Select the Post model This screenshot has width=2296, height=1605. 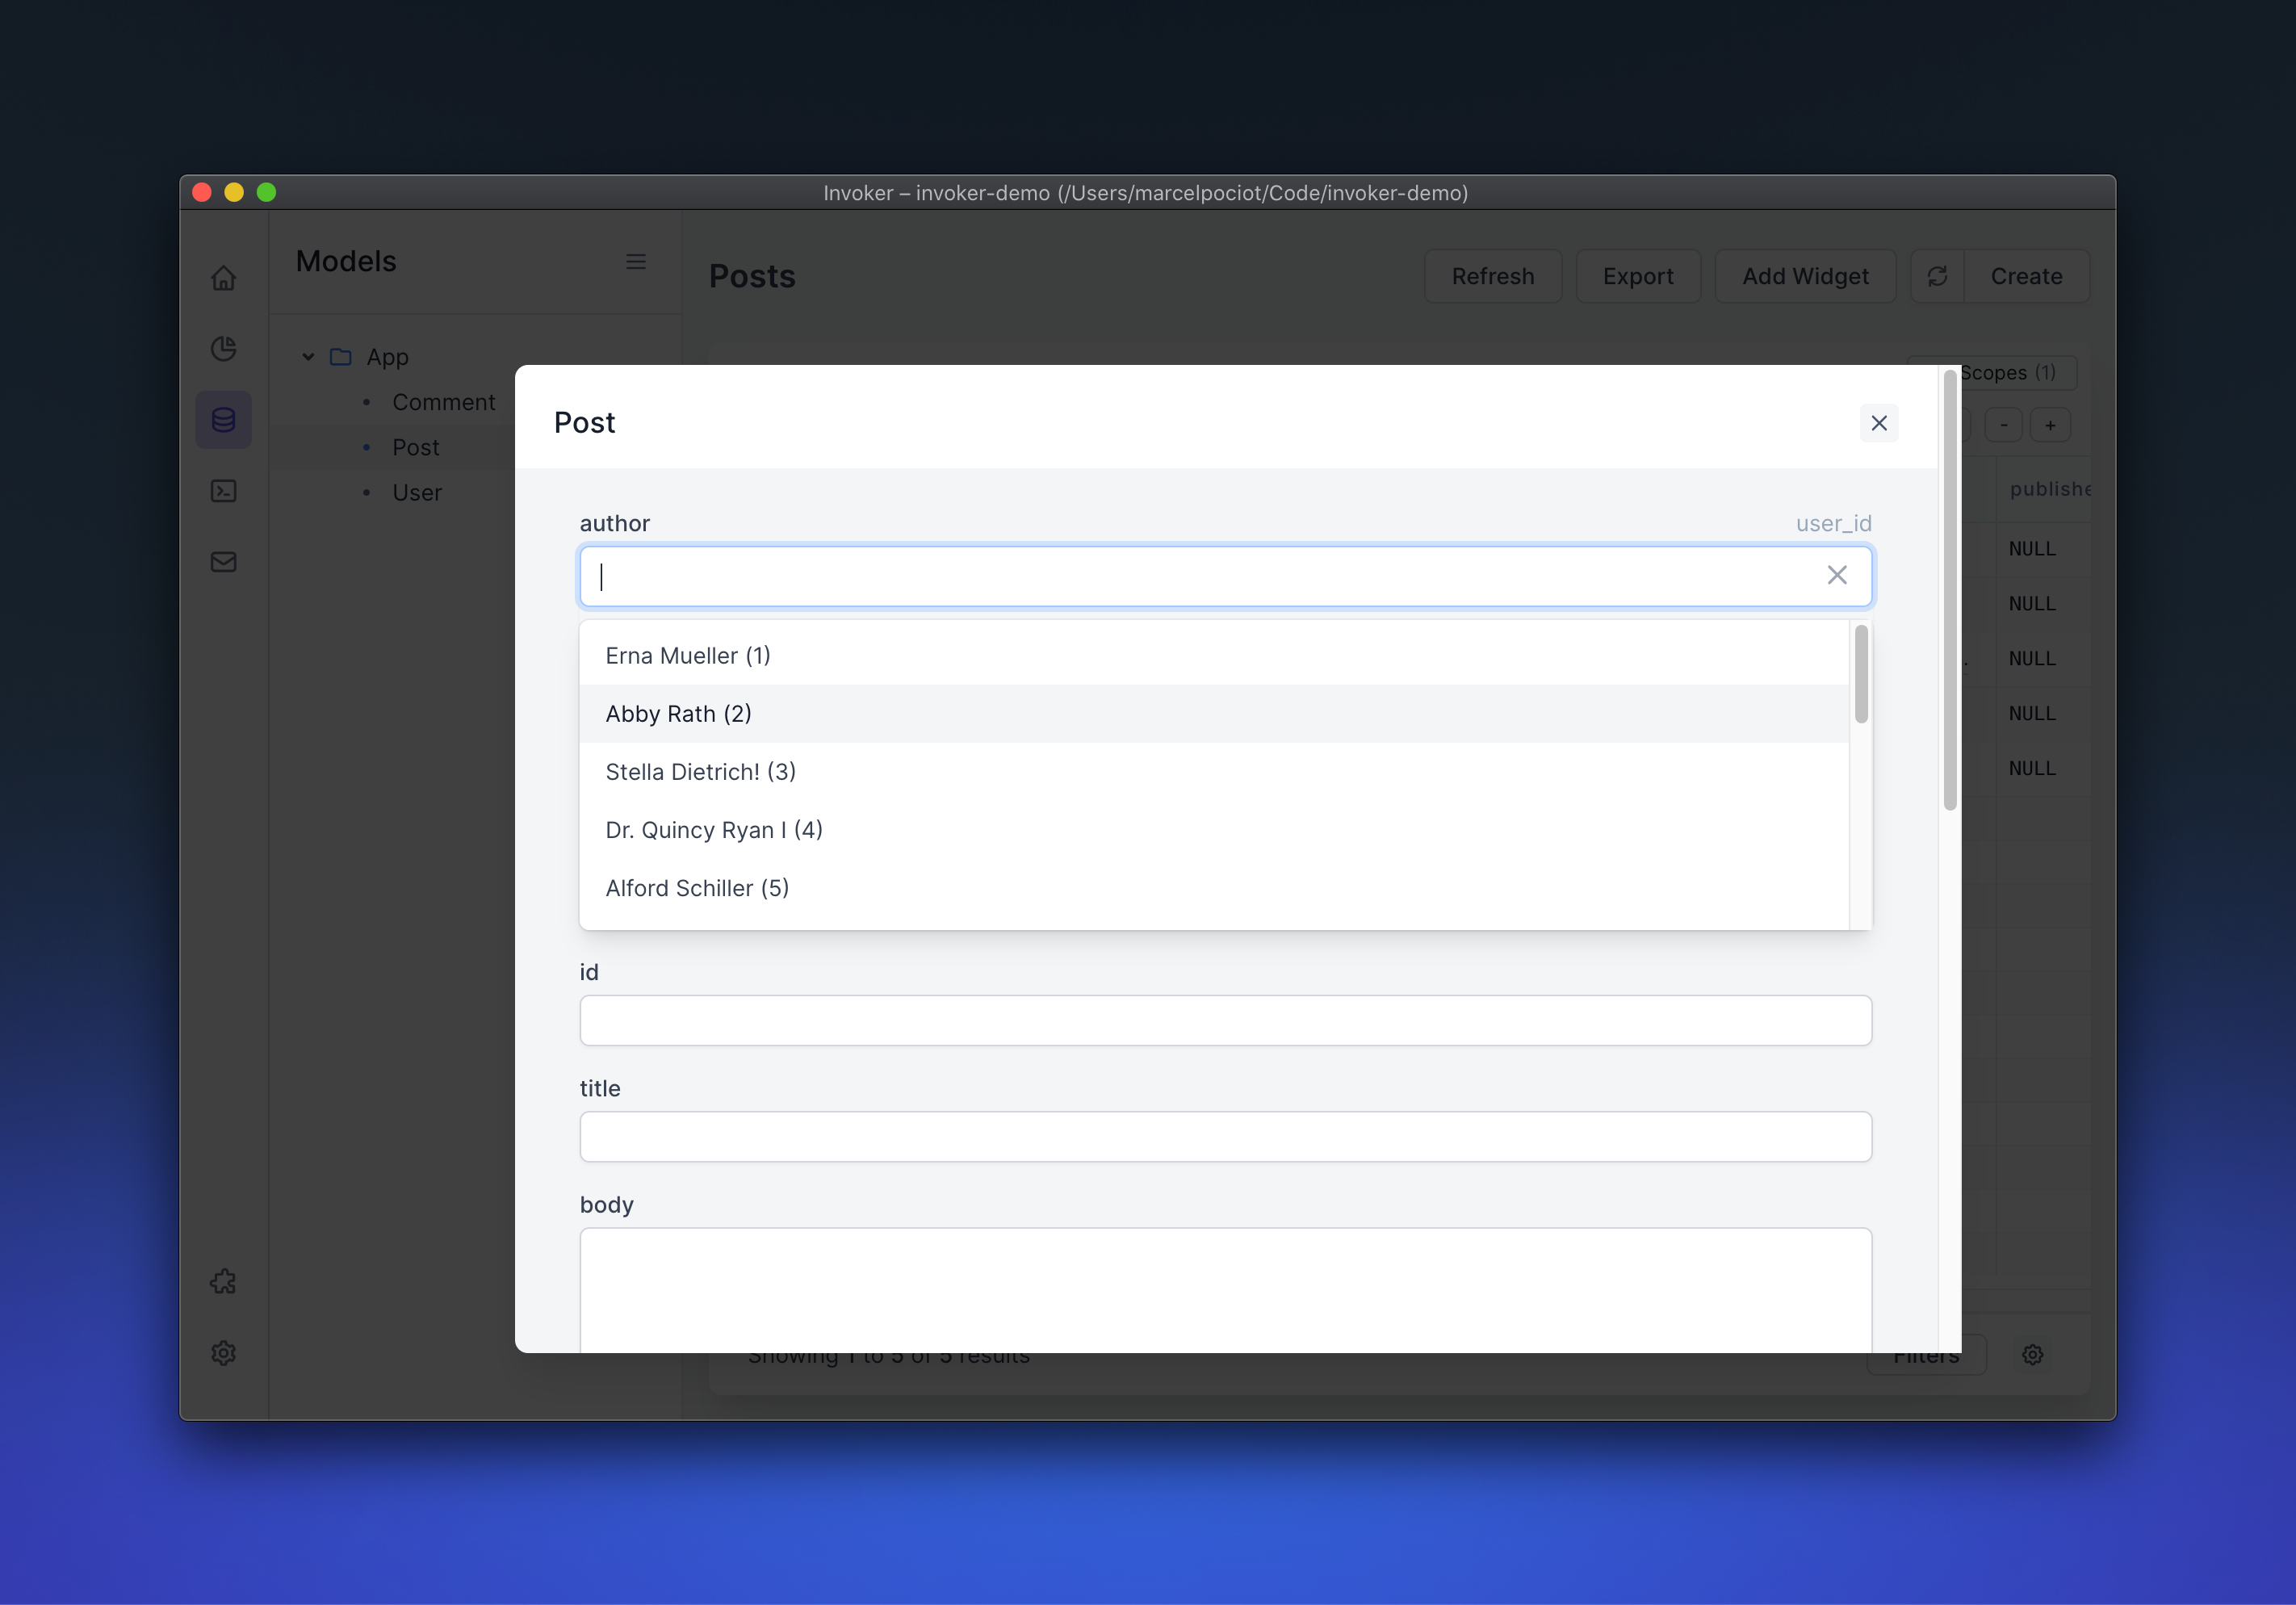415,447
